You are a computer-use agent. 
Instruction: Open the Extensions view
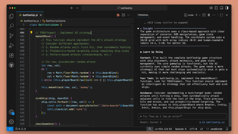click(x=12, y=55)
